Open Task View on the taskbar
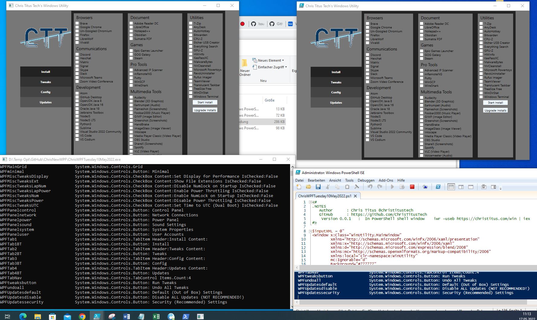Viewport: 537px width, 320px height. point(8,316)
